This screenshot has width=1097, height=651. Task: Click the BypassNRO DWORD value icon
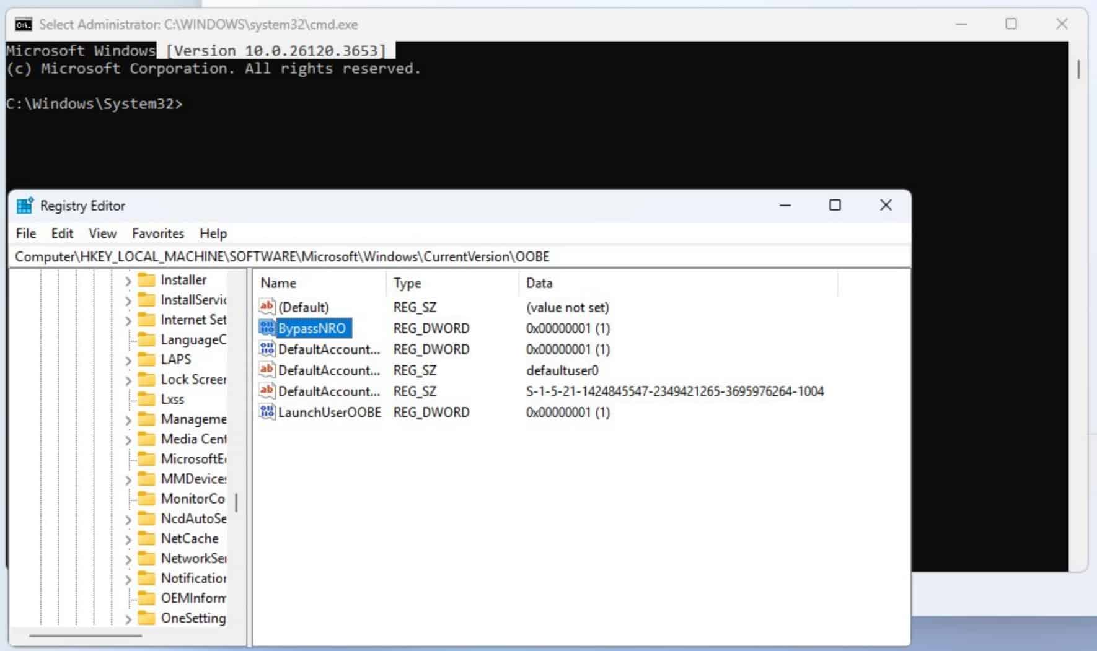pos(267,328)
